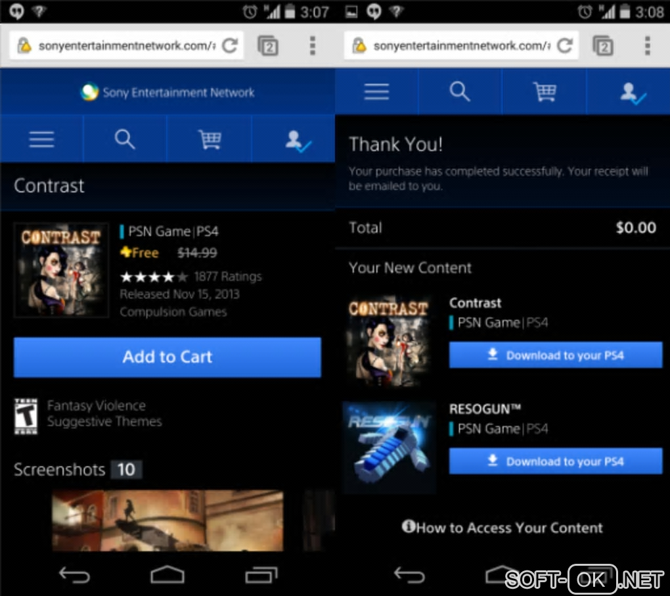Click the Screenshots 10 heading
Viewport: 670px width, 596px height.
coord(78,469)
